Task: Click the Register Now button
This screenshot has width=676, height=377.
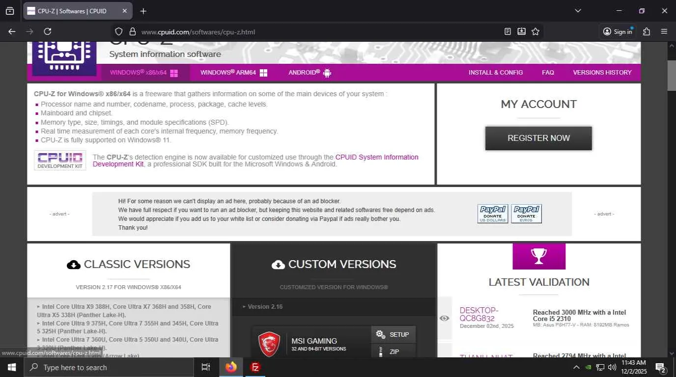Action: 538,138
